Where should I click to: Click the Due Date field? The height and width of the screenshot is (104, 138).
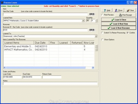click(32, 77)
